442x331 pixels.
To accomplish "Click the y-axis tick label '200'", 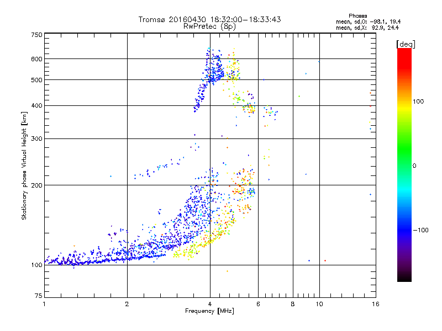I will click(x=36, y=185).
